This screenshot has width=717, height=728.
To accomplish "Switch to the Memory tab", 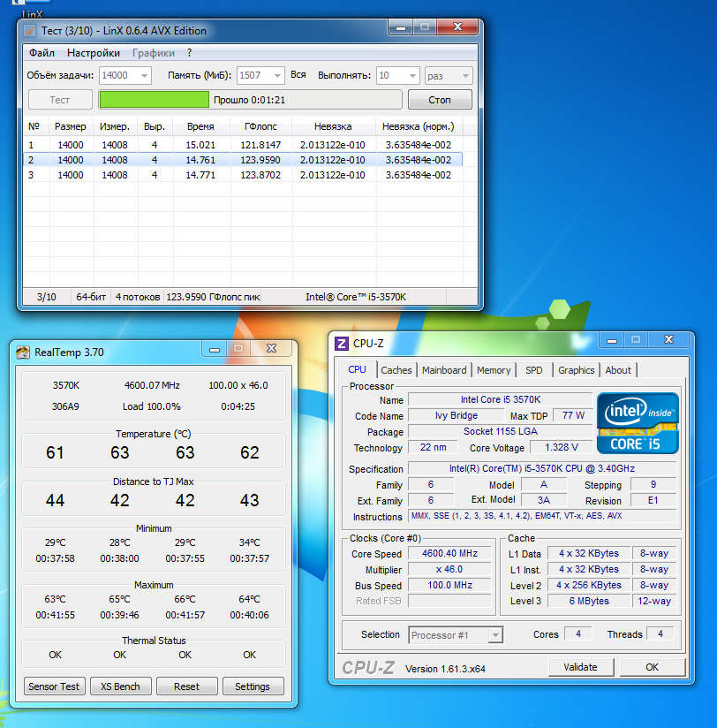I will click(494, 370).
